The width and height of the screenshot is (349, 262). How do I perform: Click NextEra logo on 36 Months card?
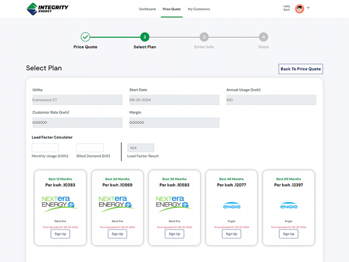[174, 204]
